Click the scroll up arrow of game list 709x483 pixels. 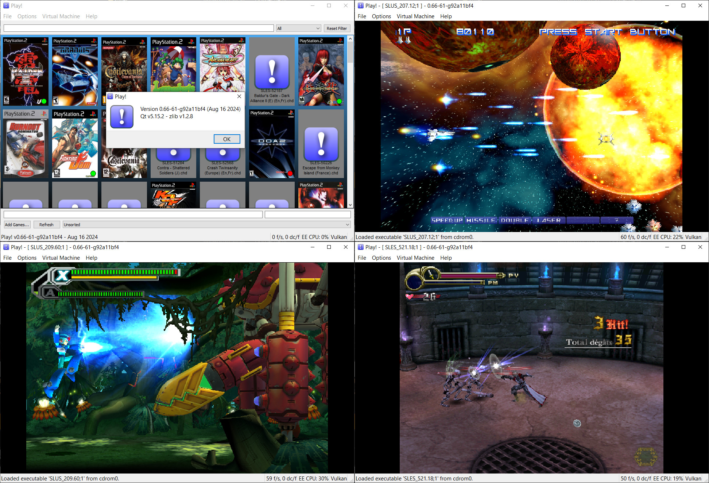(350, 39)
